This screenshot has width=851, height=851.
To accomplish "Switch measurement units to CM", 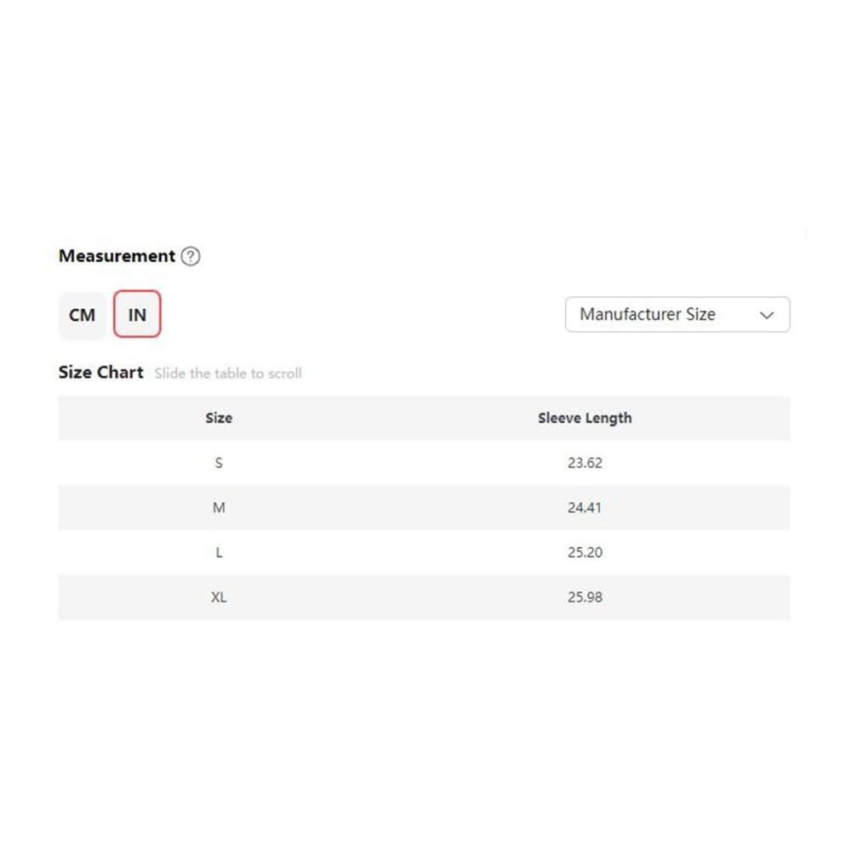I will click(82, 315).
